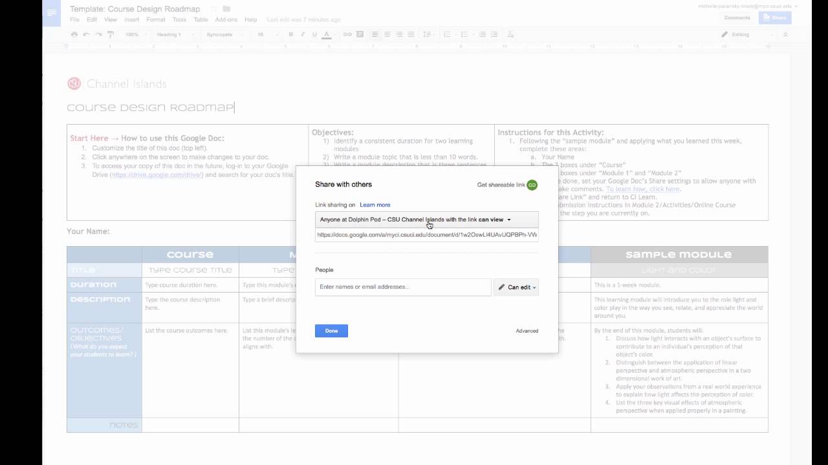Focus the Enter names or email addresses field
Viewport: 828px width, 465px height.
403,287
